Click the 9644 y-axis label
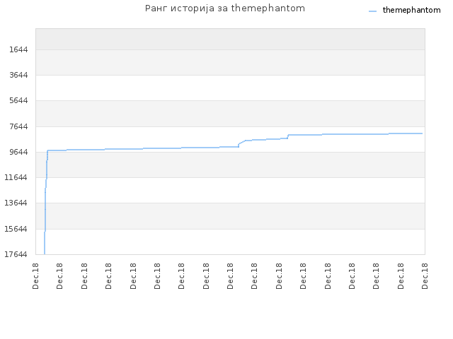This screenshot has height=339, width=453. coord(18,152)
